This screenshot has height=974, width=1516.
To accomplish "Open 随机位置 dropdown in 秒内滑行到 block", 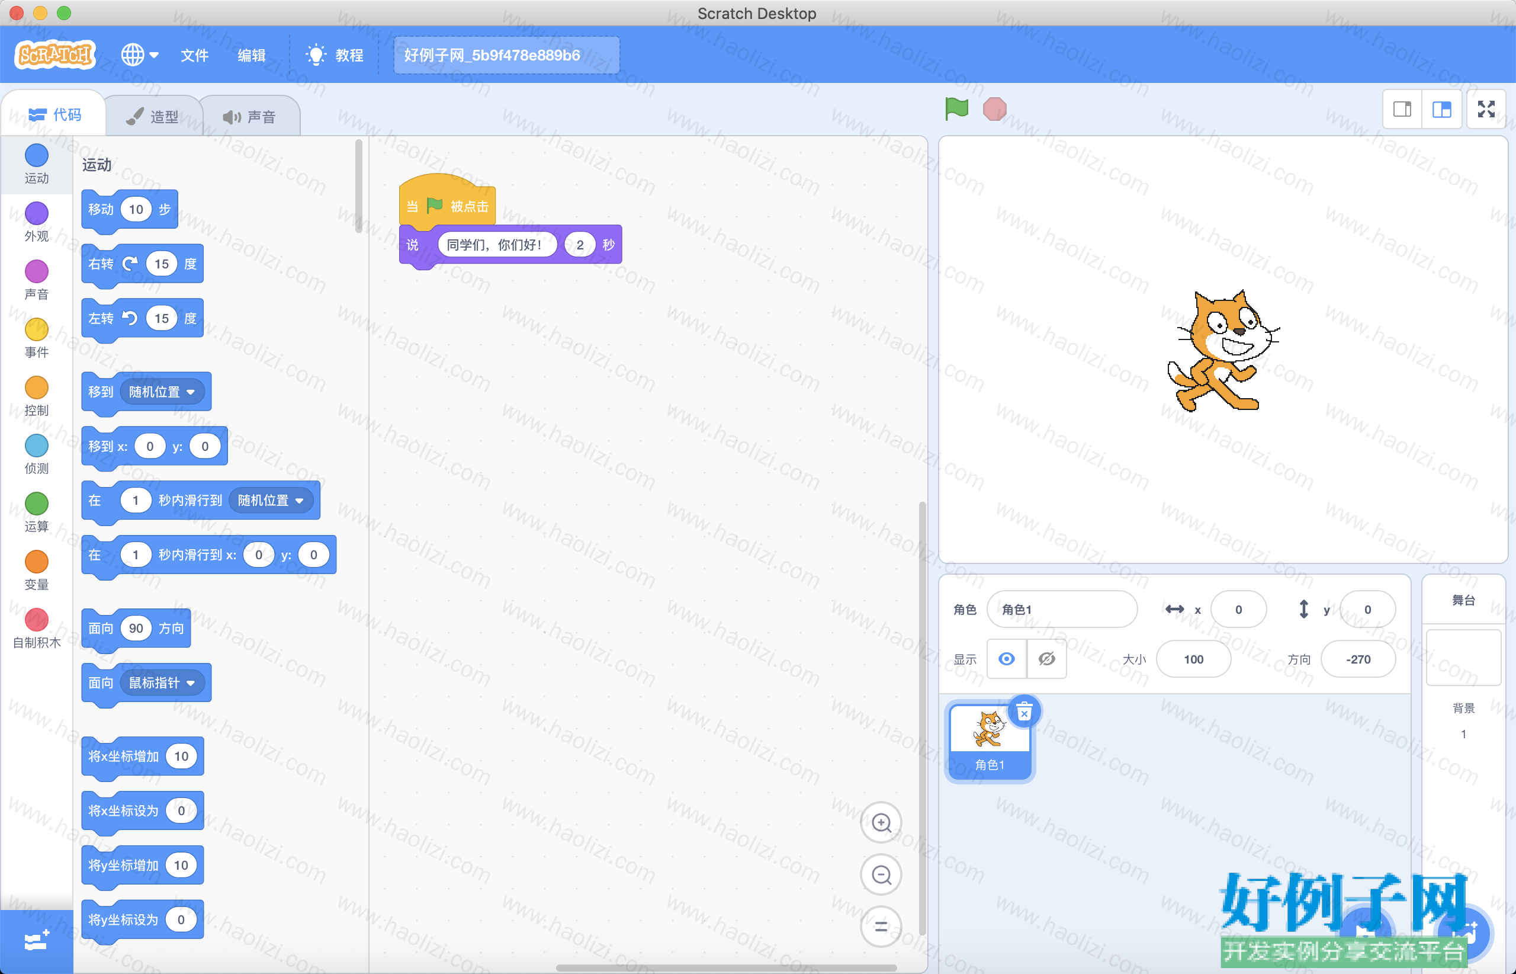I will coord(271,500).
